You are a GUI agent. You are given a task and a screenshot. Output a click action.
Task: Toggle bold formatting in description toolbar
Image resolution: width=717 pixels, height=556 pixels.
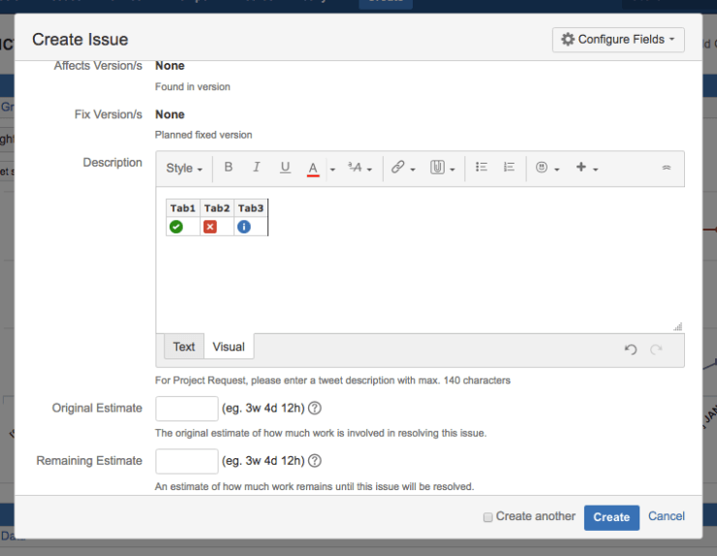point(229,168)
